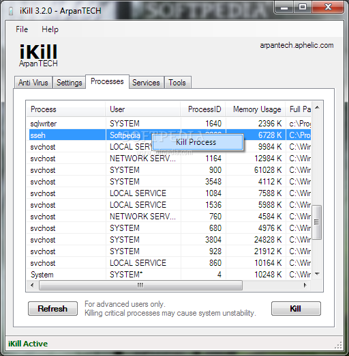Select svchost row with ProcessID 900
The image size is (349, 356).
(x=169, y=170)
